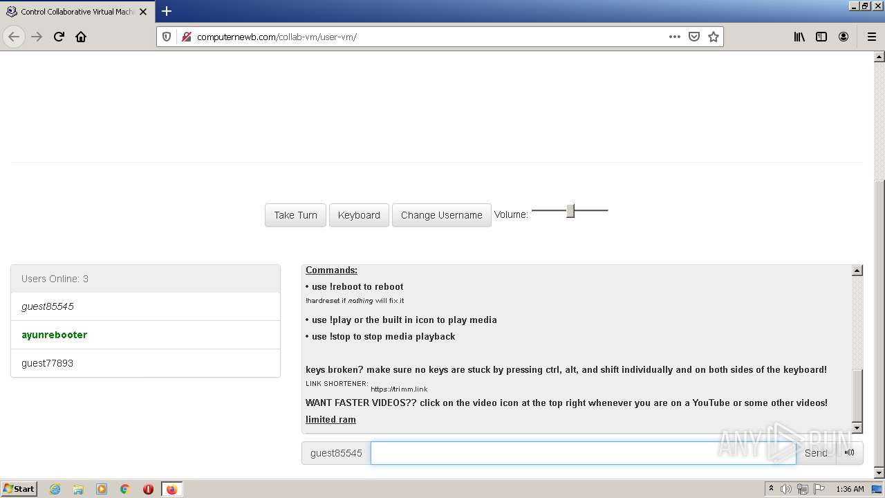Click the limited ram text
This screenshot has height=498, width=885.
[330, 419]
